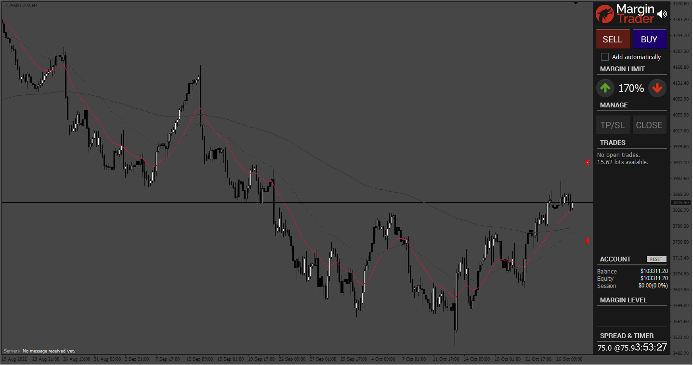The height and width of the screenshot is (365, 693).
Task: Click the 26 Oct 09:00 date axis label
Action: (569, 359)
